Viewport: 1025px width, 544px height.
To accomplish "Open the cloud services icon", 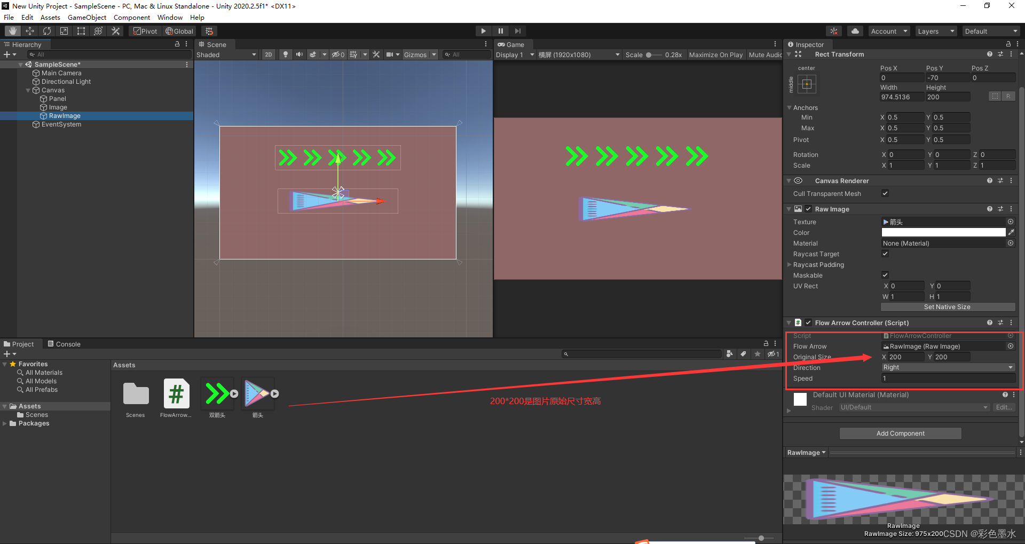I will click(855, 31).
